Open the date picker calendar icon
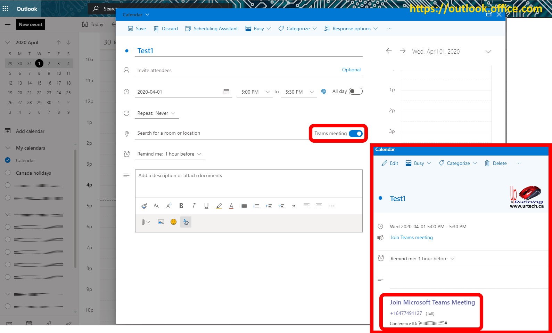Image resolution: width=552 pixels, height=333 pixels. click(226, 92)
